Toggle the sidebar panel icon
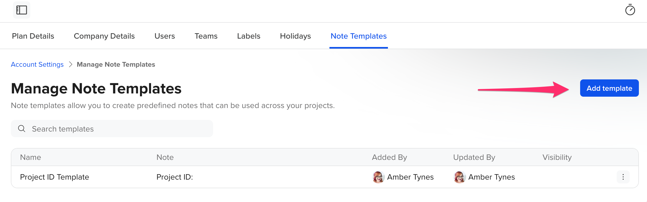This screenshot has width=647, height=202. point(22,10)
